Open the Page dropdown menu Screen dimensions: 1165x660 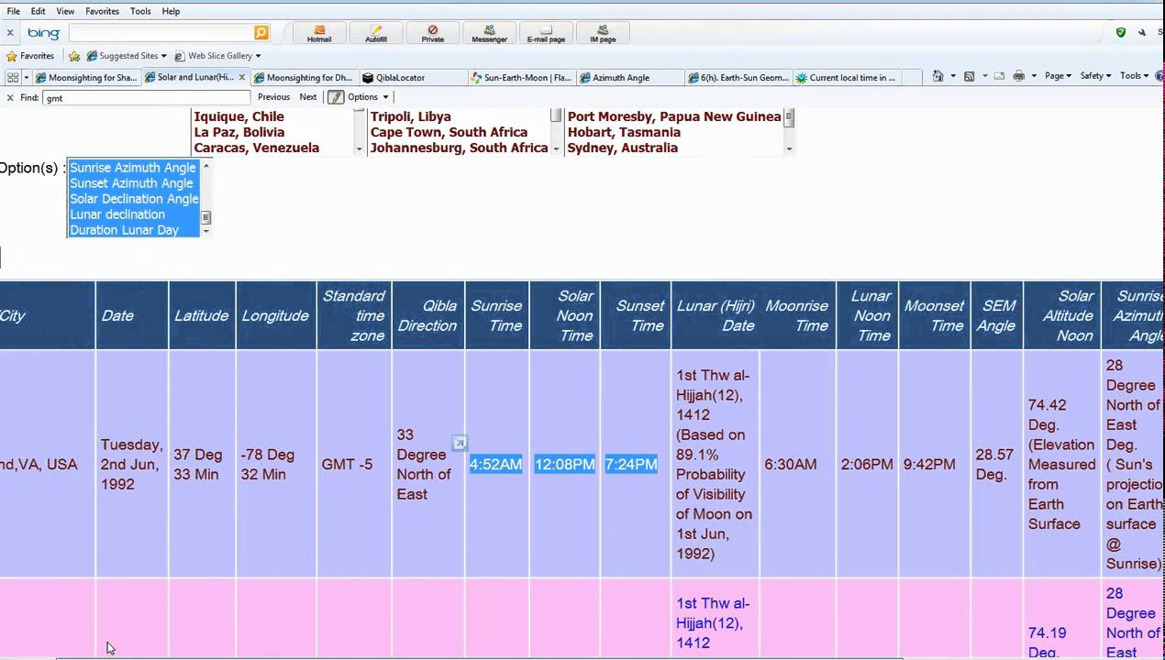1058,76
